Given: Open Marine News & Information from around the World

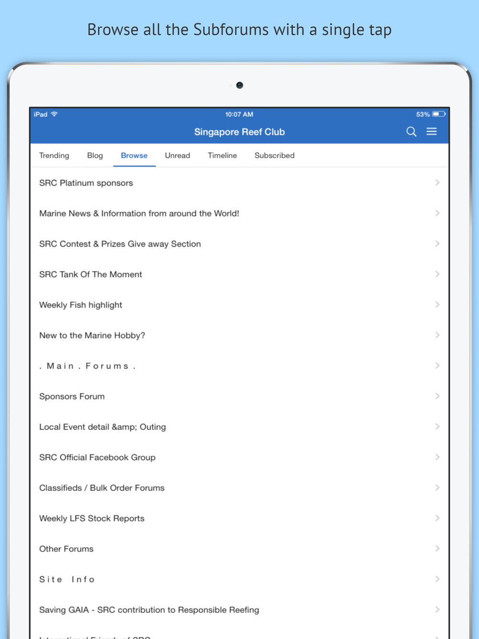Looking at the screenshot, I should [x=239, y=213].
